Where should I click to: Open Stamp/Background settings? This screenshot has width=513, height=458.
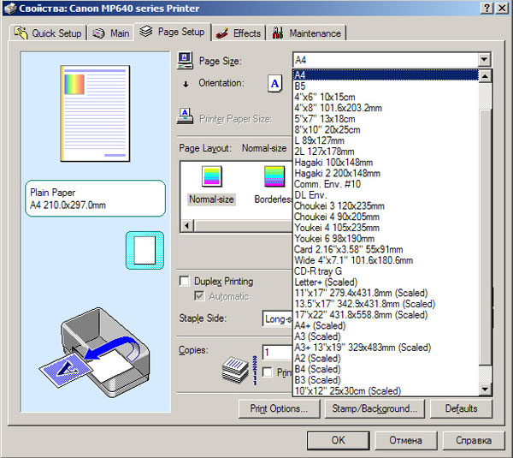tap(374, 408)
